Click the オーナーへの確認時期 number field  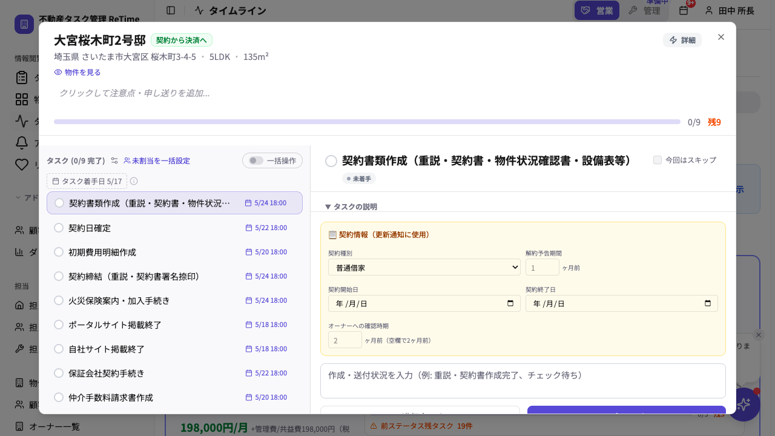coord(345,340)
